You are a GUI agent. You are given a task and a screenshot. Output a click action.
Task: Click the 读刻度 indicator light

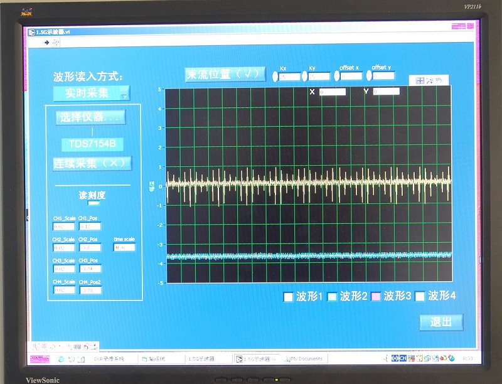click(93, 203)
